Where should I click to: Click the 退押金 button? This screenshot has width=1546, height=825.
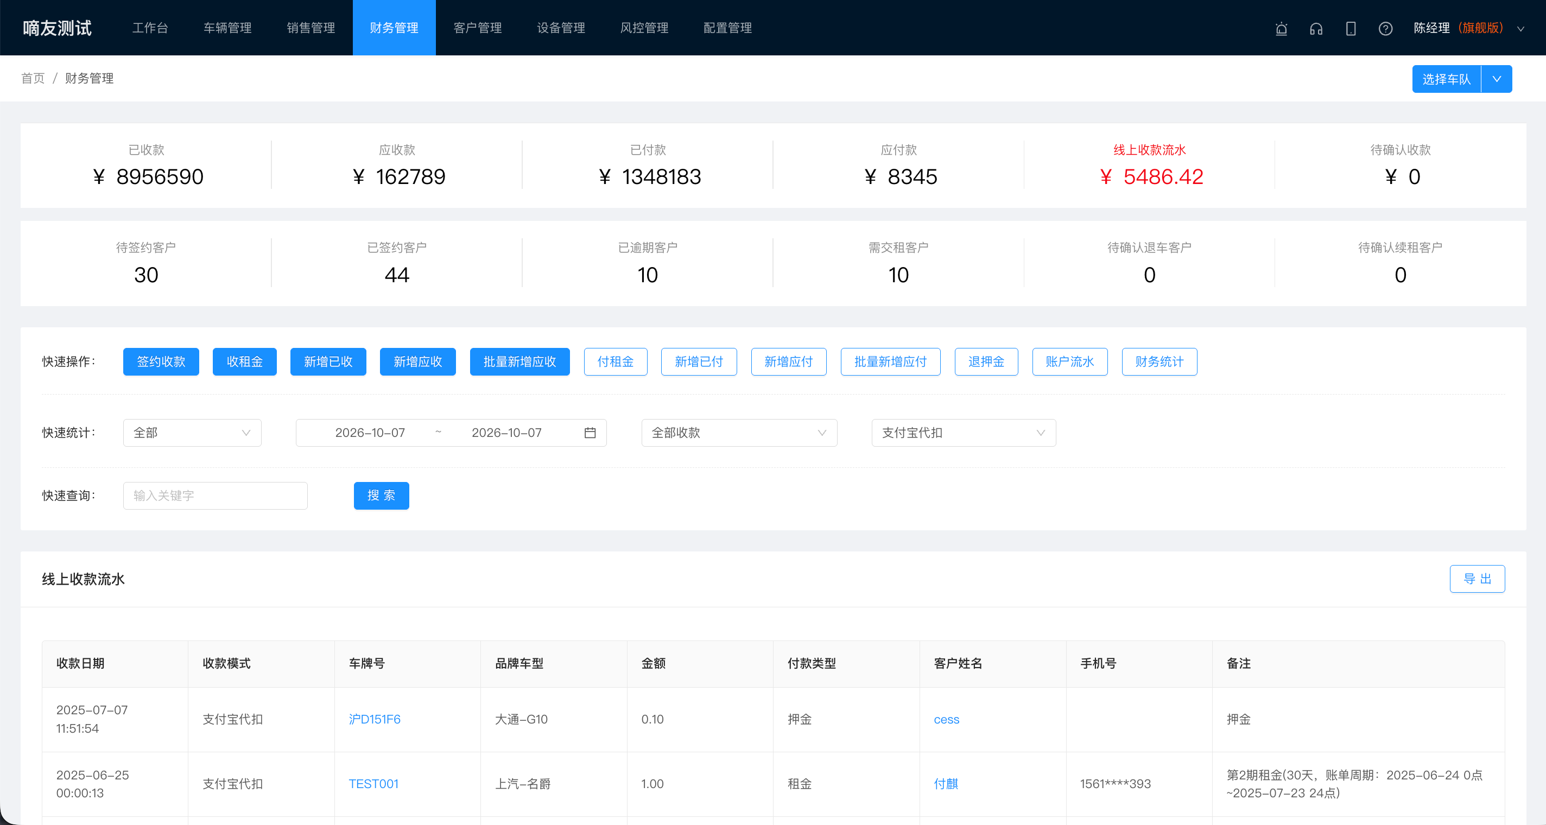986,362
